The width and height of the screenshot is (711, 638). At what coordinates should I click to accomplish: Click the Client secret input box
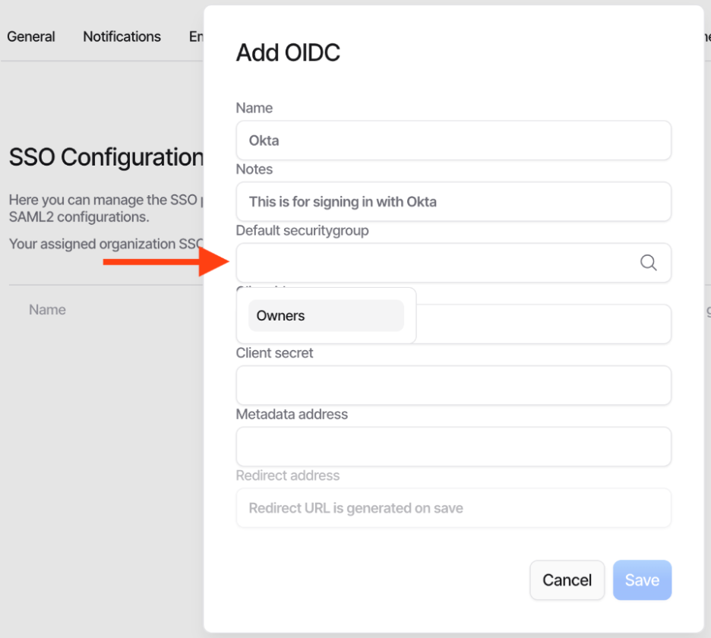[x=453, y=386]
